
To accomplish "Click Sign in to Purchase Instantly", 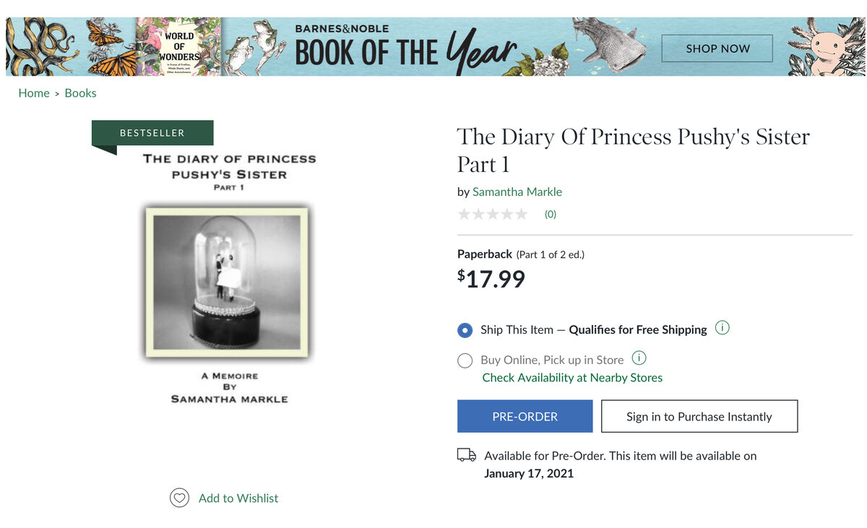I will pyautogui.click(x=699, y=417).
